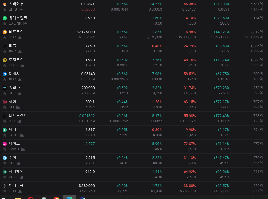This screenshot has height=199, width=268.
Task: Open the chart icon beside BTC ticker
Action: coord(20,37)
